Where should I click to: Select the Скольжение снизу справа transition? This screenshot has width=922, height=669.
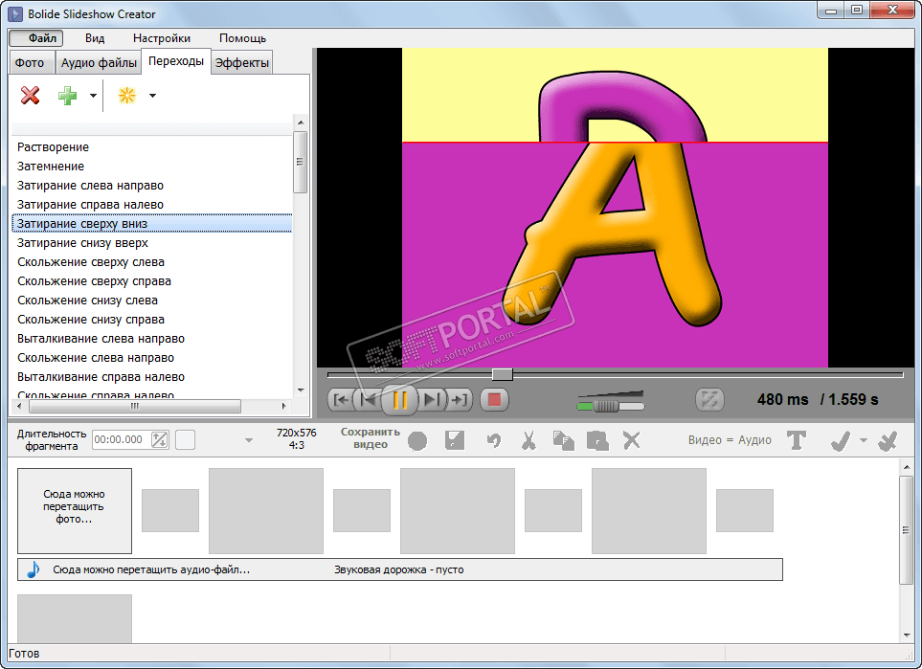click(x=151, y=320)
